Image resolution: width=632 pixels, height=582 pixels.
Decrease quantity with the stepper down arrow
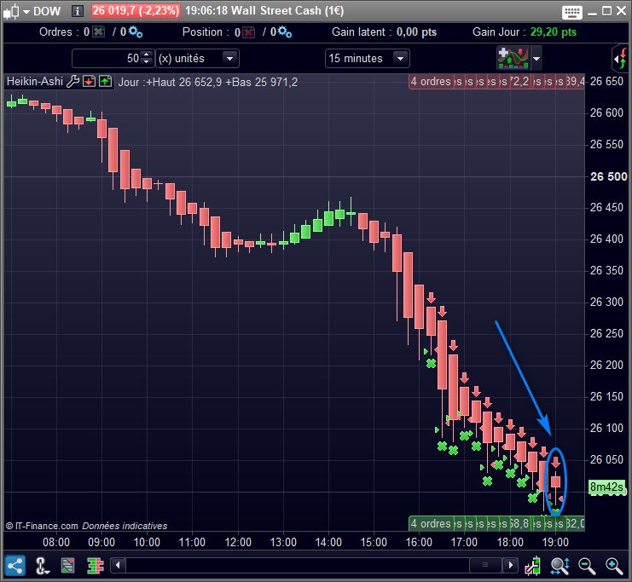(147, 62)
